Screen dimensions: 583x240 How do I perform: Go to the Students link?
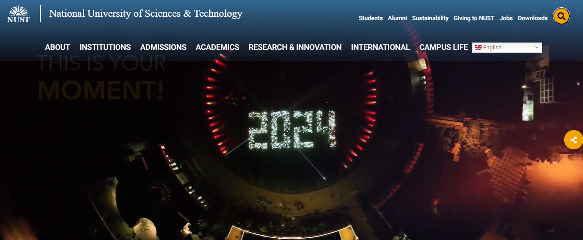click(x=371, y=18)
